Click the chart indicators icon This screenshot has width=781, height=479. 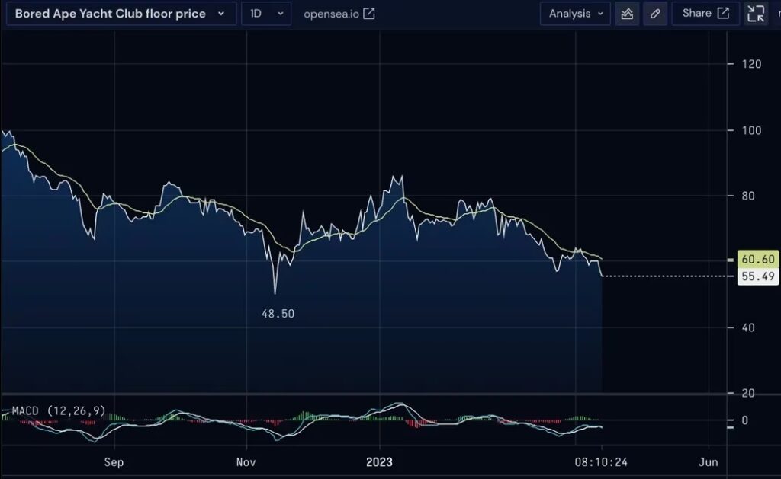[x=627, y=14]
